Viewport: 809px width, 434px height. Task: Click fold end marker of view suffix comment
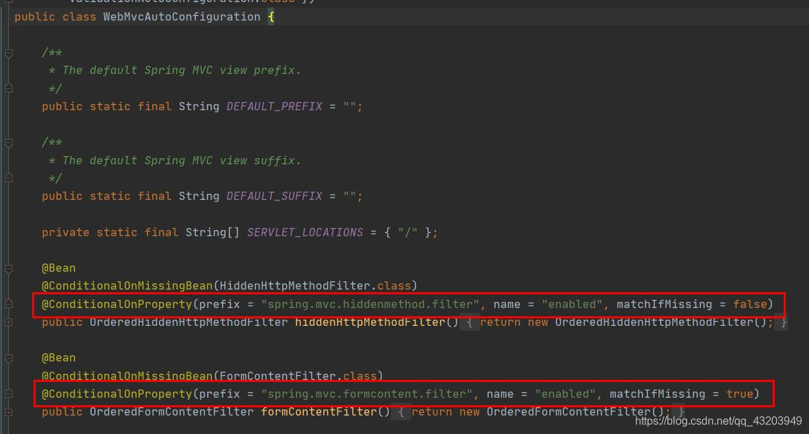pos(9,178)
